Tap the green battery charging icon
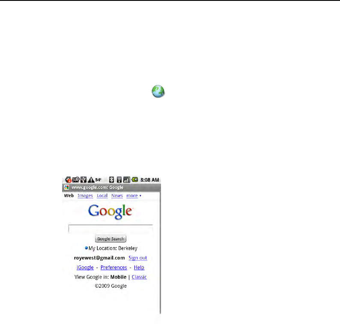Image resolution: width=340 pixels, height=324 pixels. coord(134,180)
